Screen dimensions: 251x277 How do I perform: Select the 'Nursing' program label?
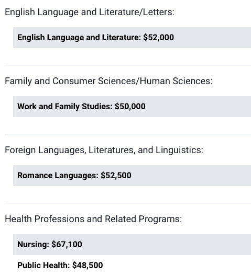point(33,245)
